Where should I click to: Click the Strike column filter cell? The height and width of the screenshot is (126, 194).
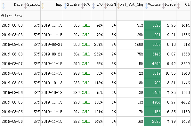[x=71, y=16]
